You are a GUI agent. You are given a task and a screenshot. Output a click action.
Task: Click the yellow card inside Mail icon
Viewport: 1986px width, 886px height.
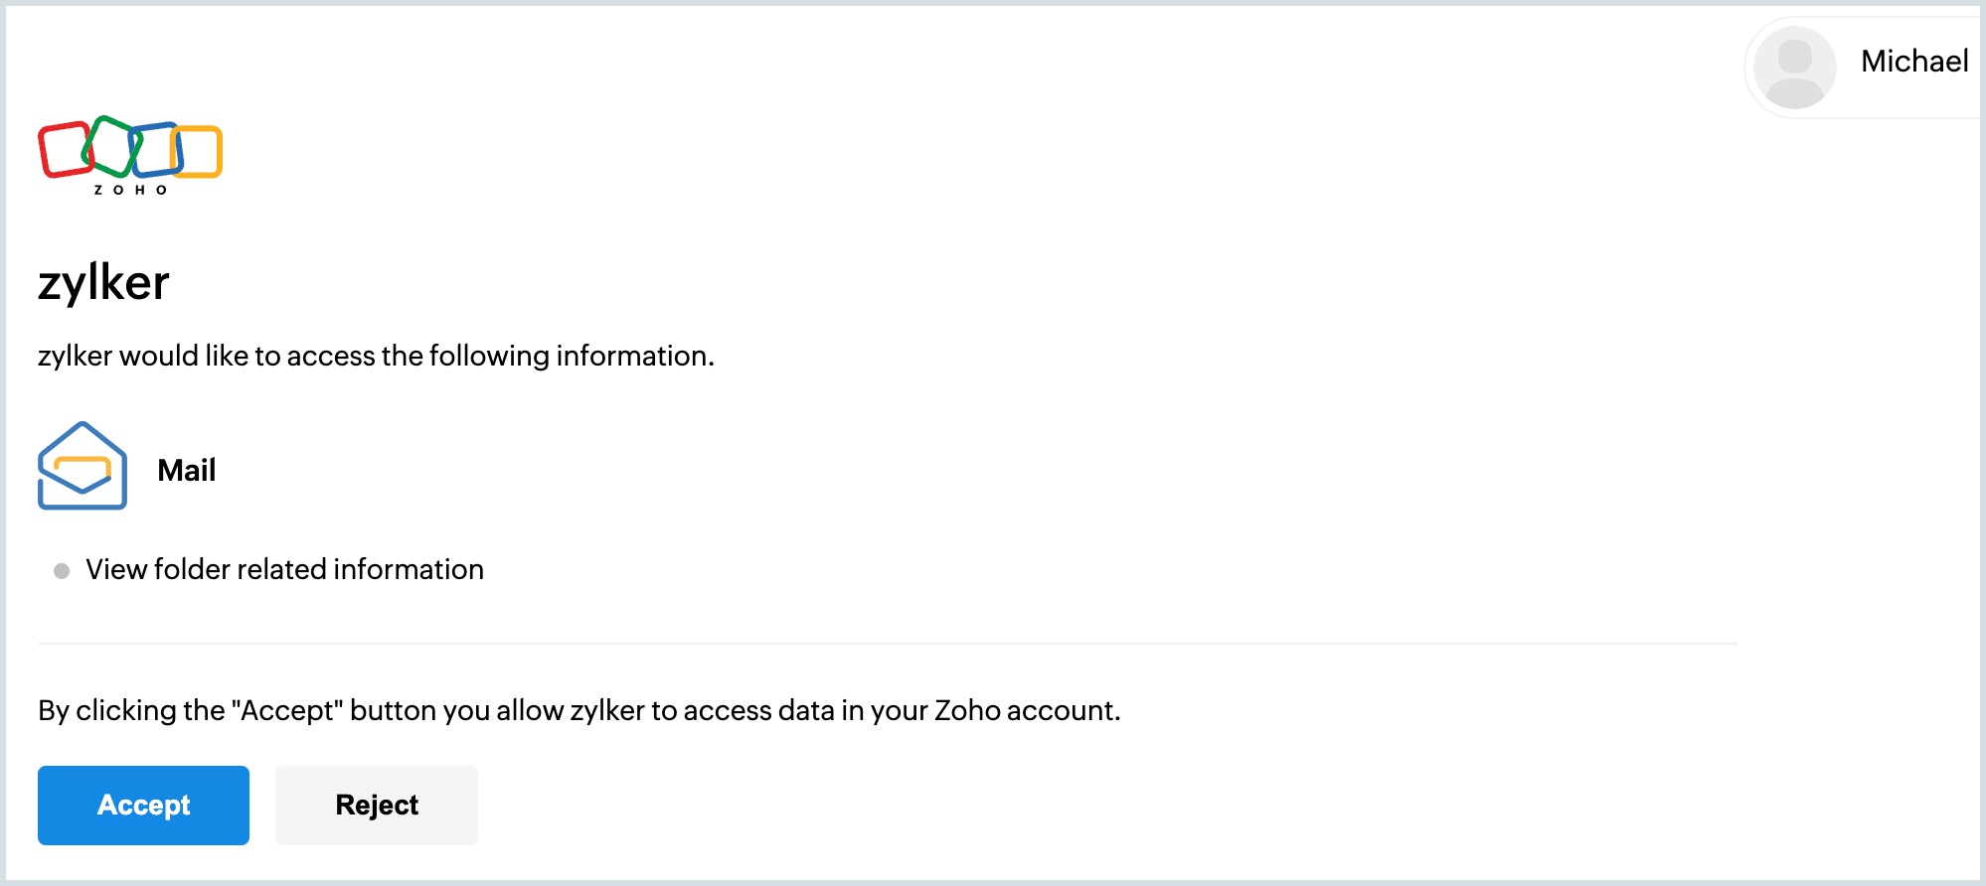tap(83, 467)
